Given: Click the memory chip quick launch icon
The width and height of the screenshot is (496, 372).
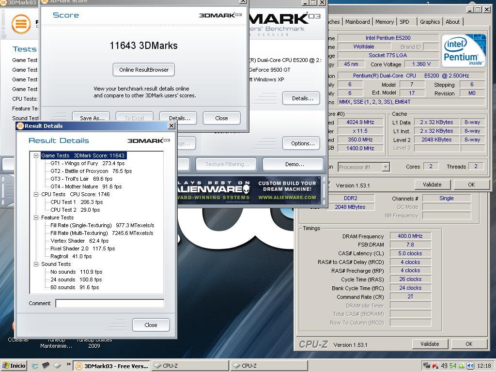Looking at the screenshot, I should pyautogui.click(x=46, y=365).
